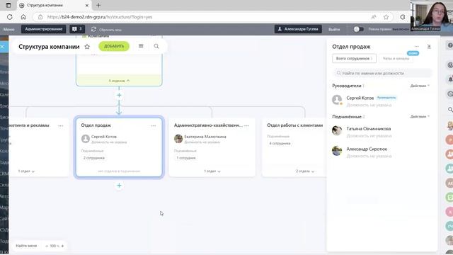Switch to Чаты и каналы tab
The height and width of the screenshot is (255, 453).
pos(396,58)
